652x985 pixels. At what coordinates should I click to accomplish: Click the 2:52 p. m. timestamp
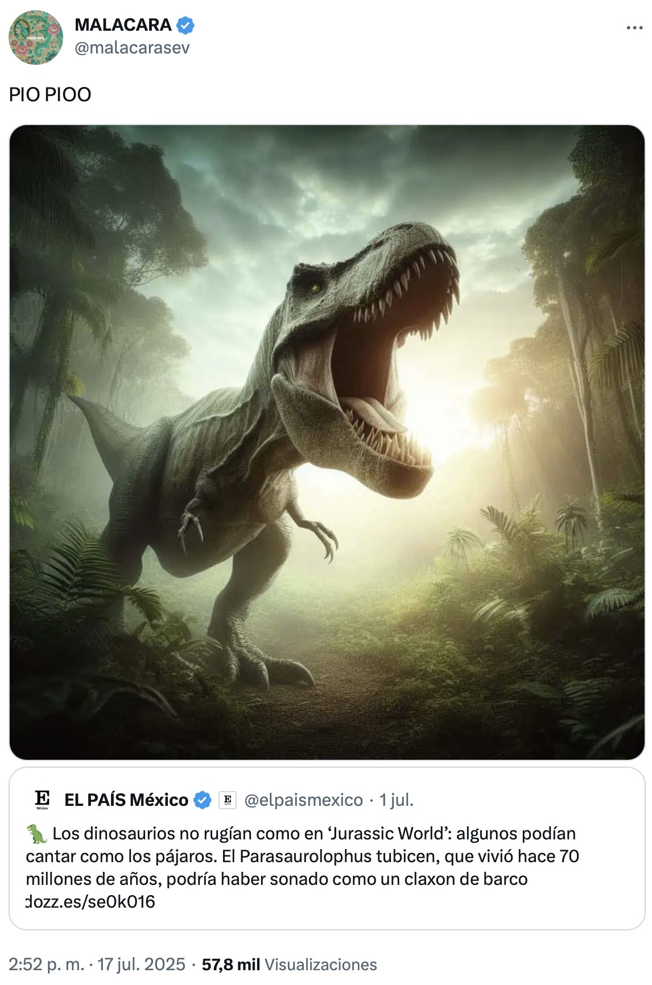[x=46, y=965]
